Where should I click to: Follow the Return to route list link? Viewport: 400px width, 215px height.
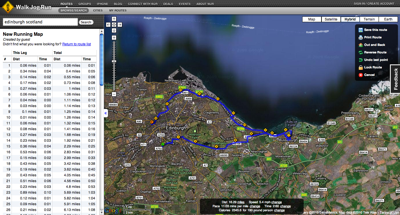(76, 44)
